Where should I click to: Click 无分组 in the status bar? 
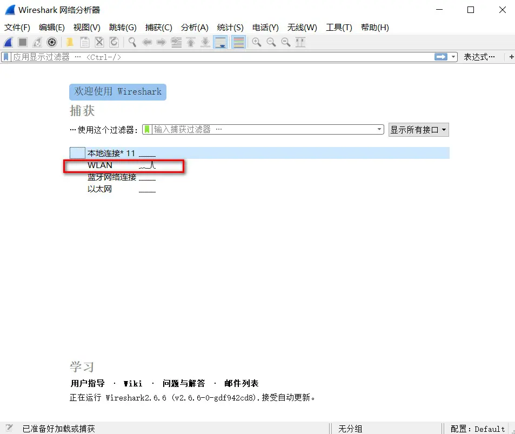pos(350,429)
